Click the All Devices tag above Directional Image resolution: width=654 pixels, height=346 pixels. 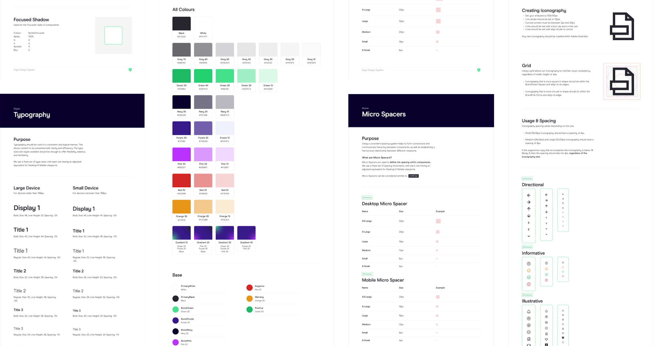(527, 179)
